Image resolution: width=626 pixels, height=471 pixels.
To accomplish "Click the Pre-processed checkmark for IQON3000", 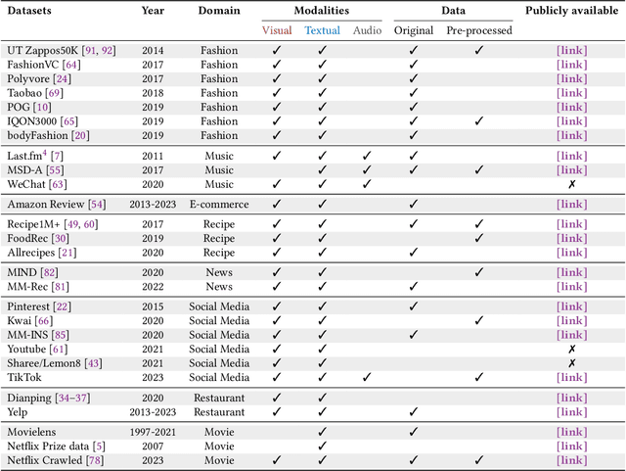I will click(x=479, y=120).
